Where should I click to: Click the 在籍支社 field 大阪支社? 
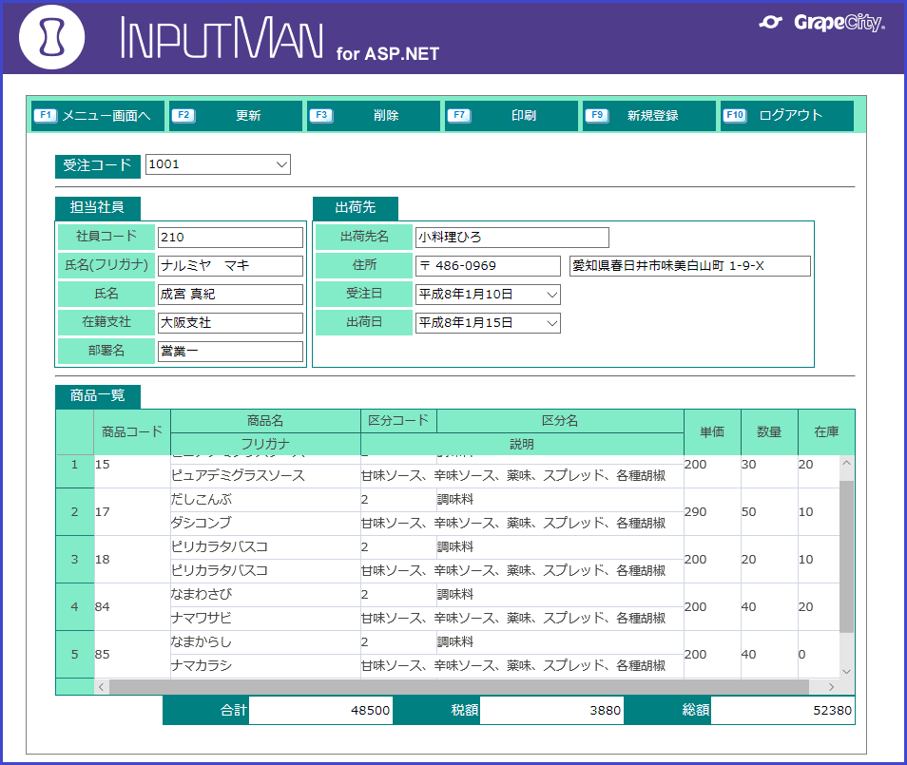[230, 323]
